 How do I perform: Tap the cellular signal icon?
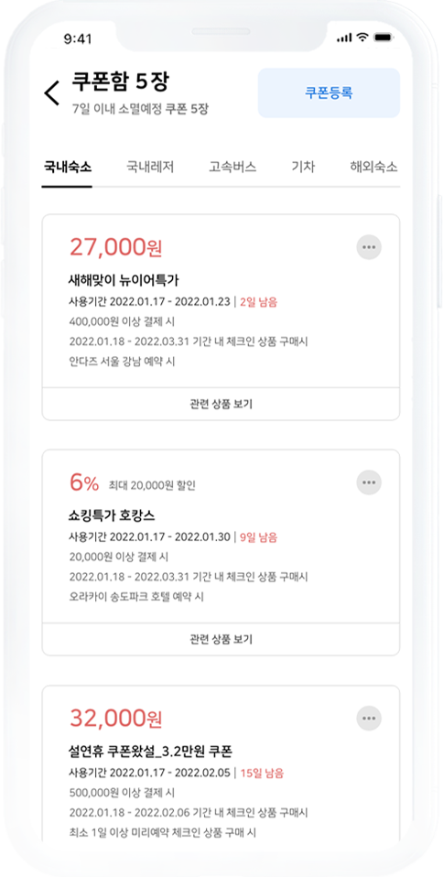click(345, 38)
